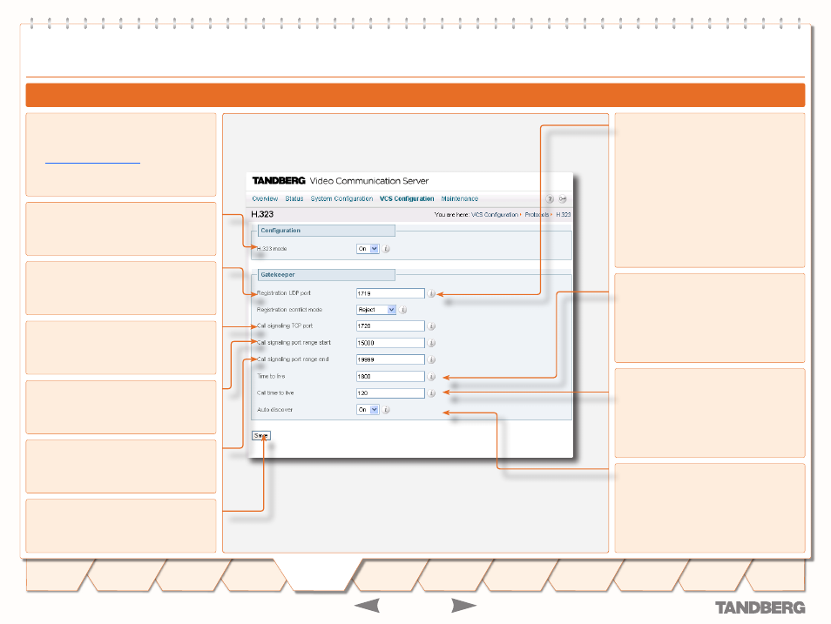
Task: Show info for Auto discover
Action: 387,409
